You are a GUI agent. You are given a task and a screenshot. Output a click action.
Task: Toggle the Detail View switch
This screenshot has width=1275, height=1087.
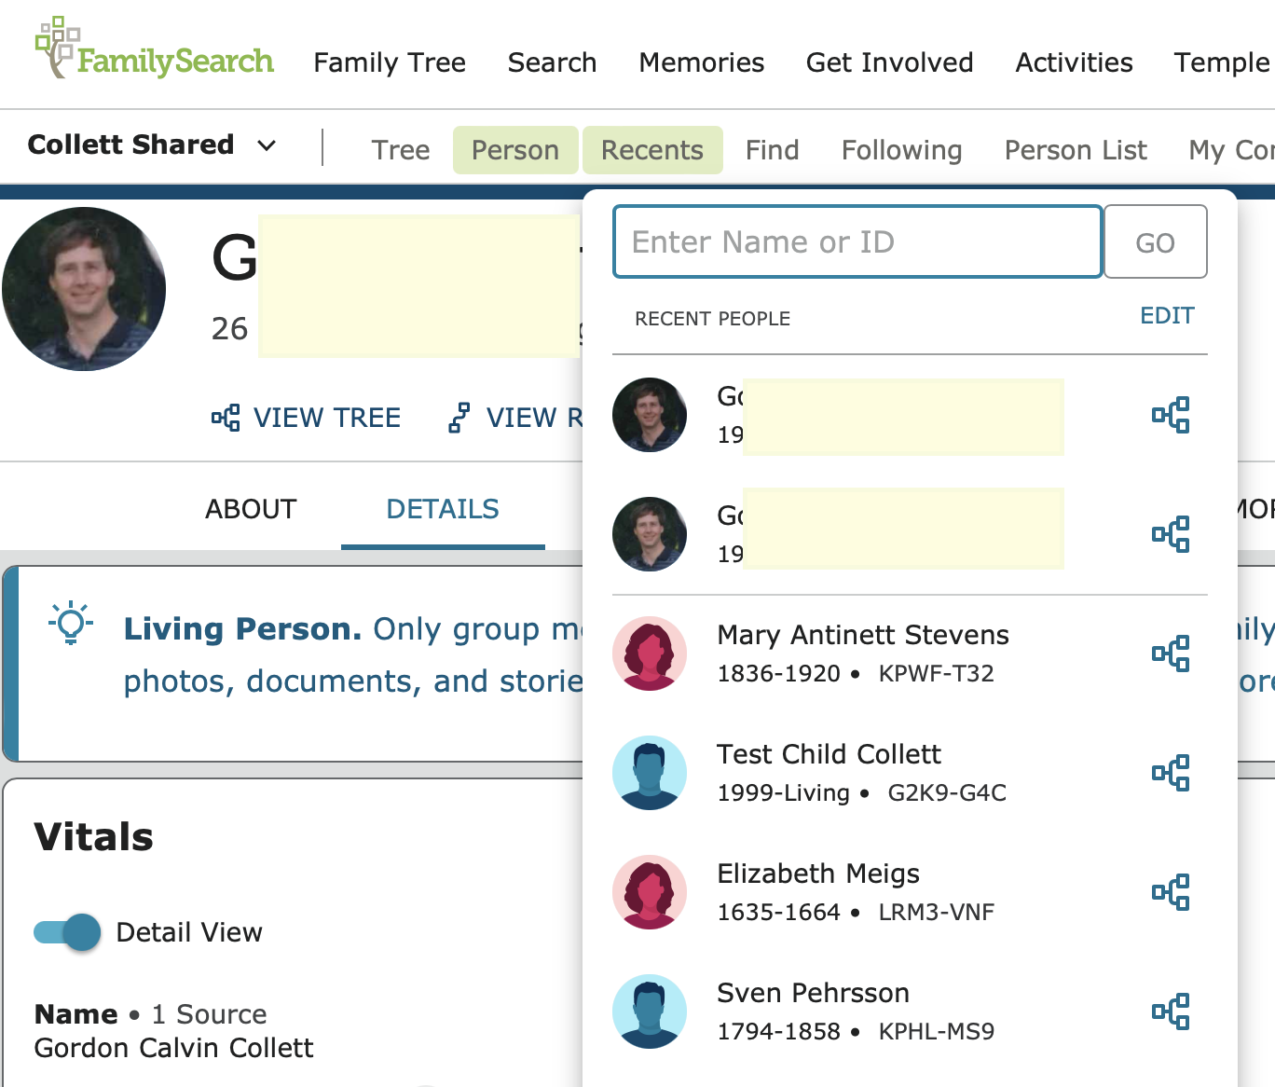point(67,932)
